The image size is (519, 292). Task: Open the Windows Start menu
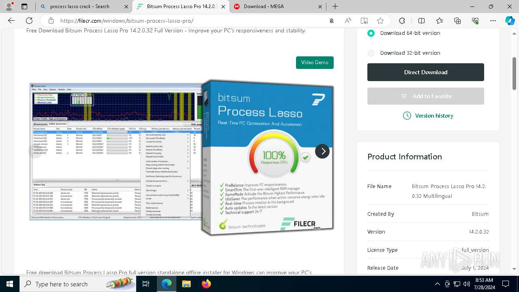click(10, 284)
